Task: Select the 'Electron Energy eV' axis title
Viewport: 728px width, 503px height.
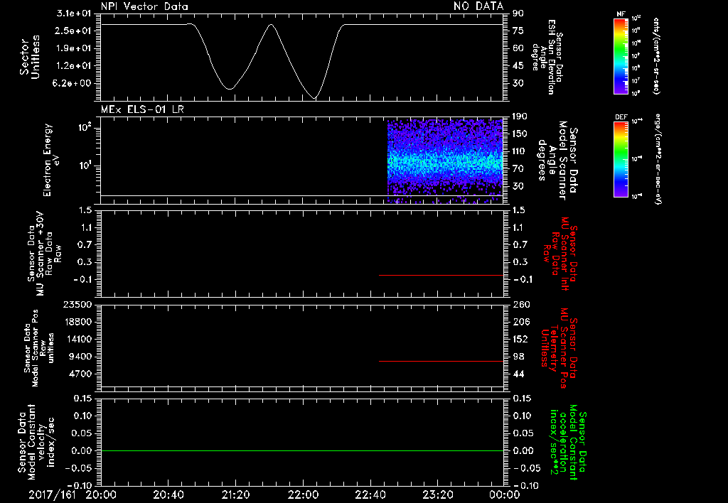Action: pos(52,160)
